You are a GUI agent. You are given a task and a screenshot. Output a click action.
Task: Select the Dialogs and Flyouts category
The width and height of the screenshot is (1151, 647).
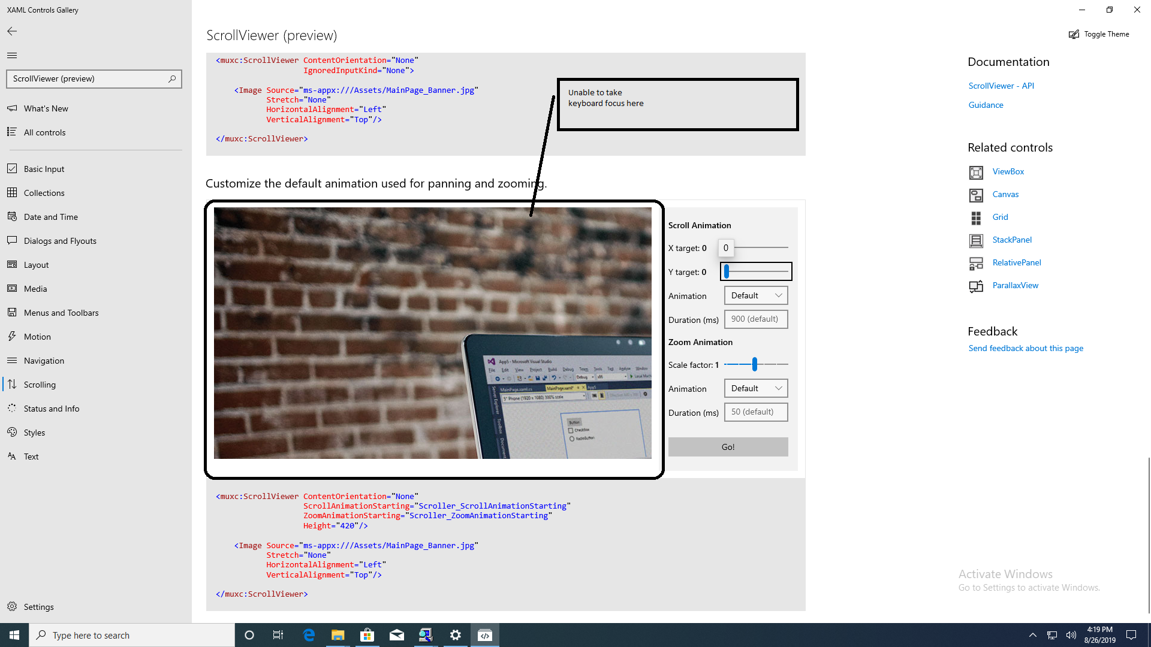coord(60,240)
